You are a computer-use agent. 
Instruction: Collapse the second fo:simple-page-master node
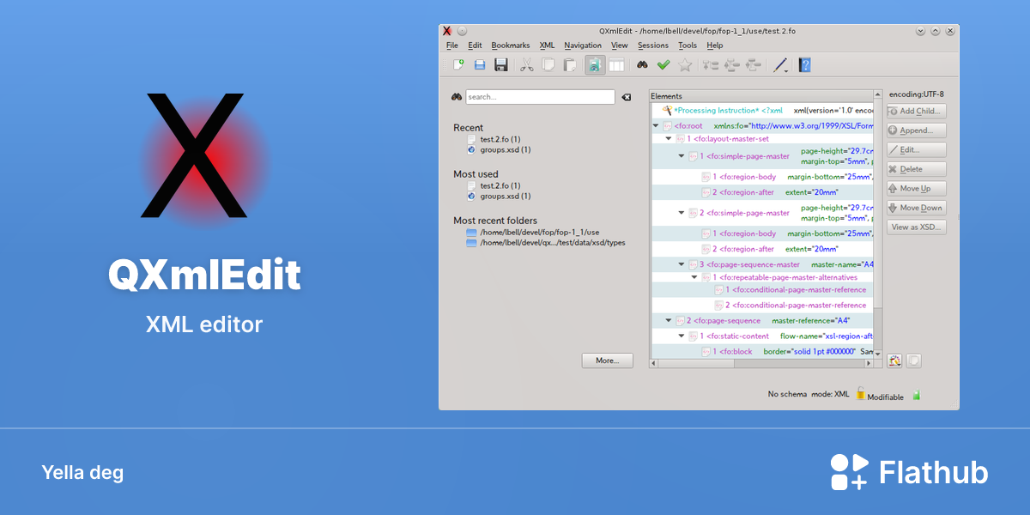pos(682,213)
